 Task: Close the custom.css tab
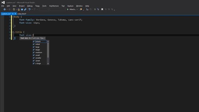pos(15,14)
